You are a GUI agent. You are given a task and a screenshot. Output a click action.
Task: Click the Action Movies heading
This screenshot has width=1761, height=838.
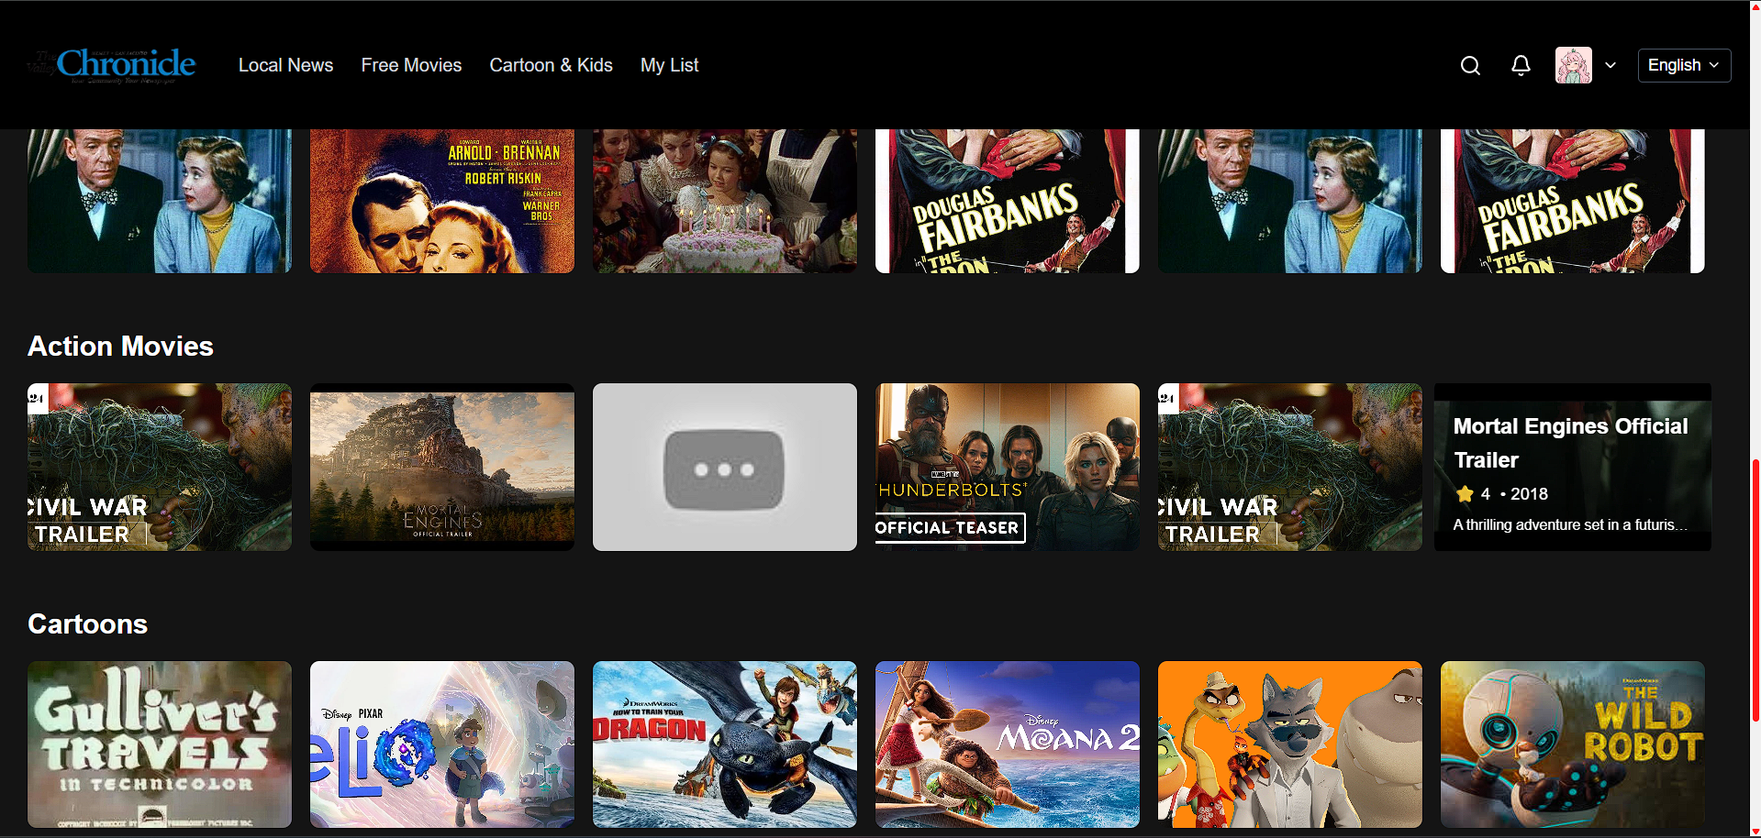coord(120,347)
